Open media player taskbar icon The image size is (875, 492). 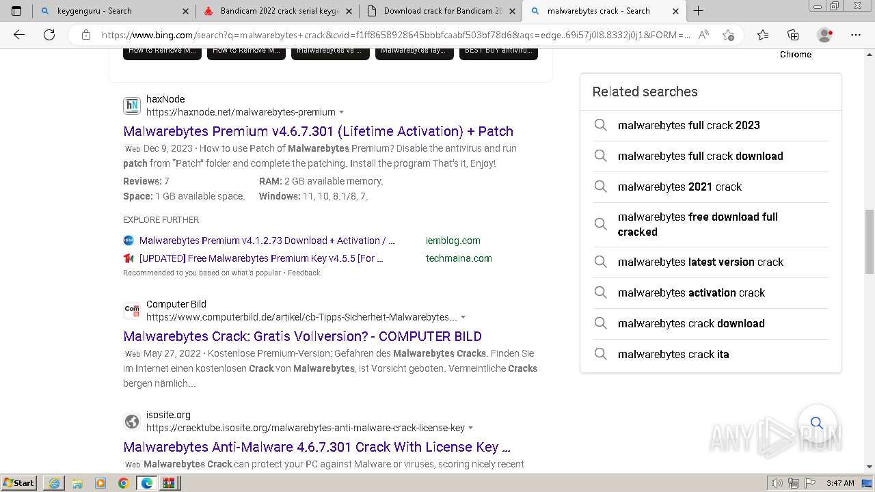coord(100,483)
